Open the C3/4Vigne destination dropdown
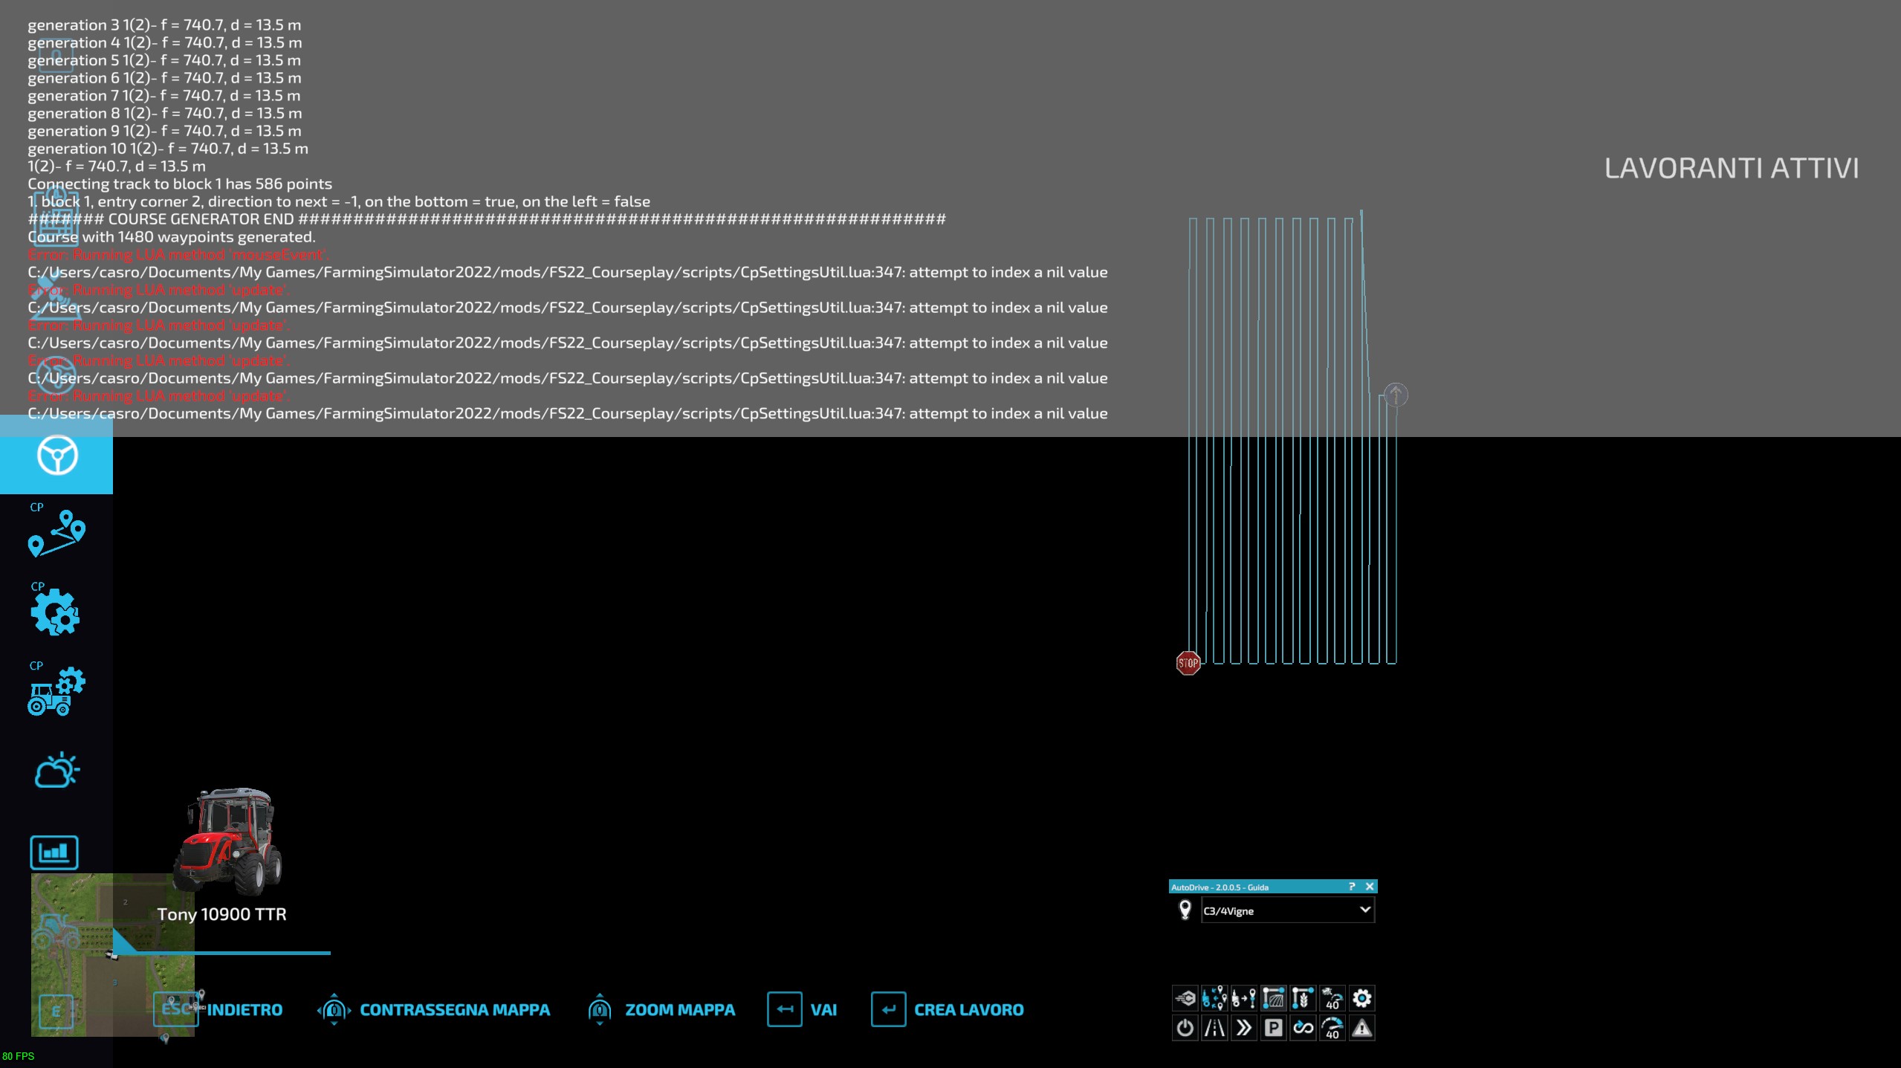This screenshot has width=1901, height=1068. [1287, 910]
